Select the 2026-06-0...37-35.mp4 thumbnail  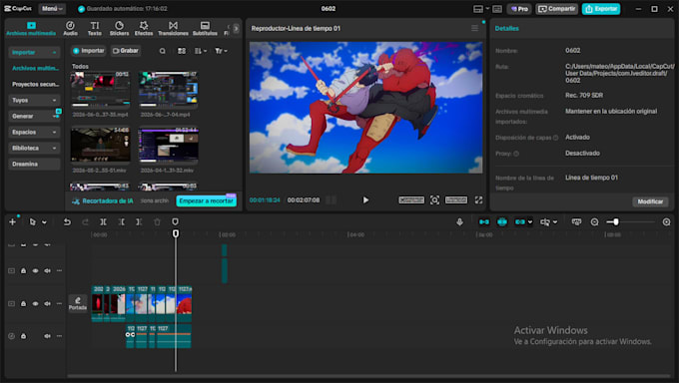pyautogui.click(x=101, y=90)
